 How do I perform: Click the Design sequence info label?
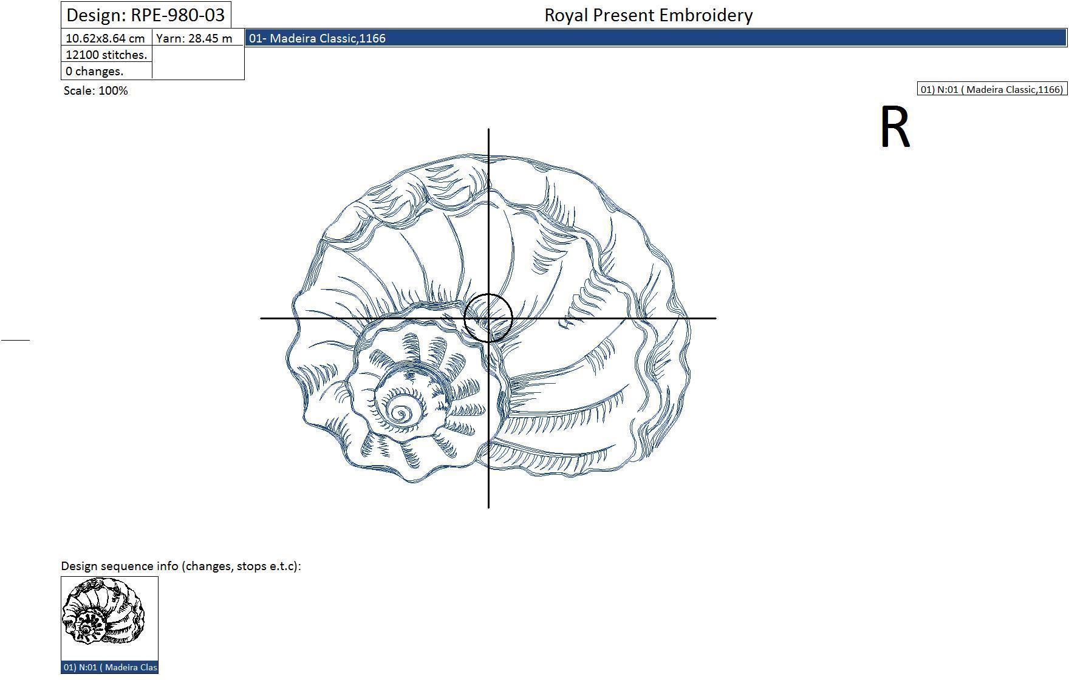pos(181,566)
